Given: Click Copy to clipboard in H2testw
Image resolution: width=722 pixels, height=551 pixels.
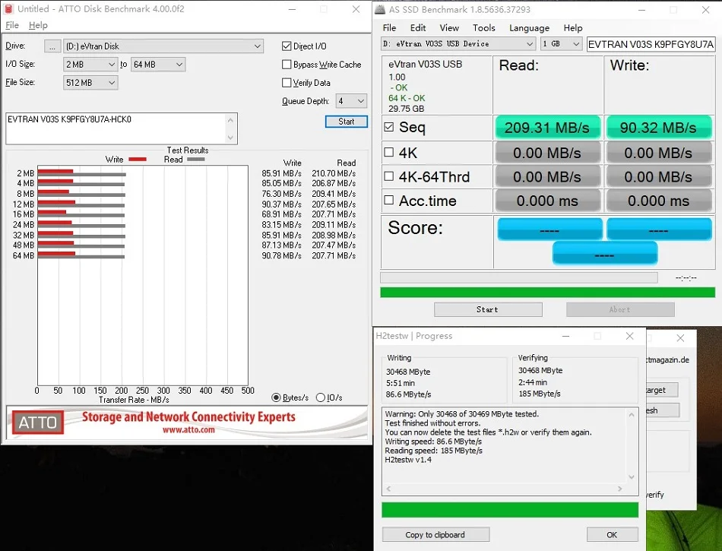Looking at the screenshot, I should pyautogui.click(x=435, y=534).
